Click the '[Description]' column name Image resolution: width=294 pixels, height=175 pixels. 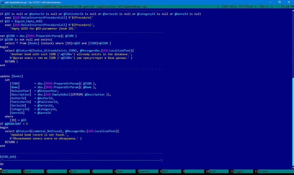coord(20,95)
